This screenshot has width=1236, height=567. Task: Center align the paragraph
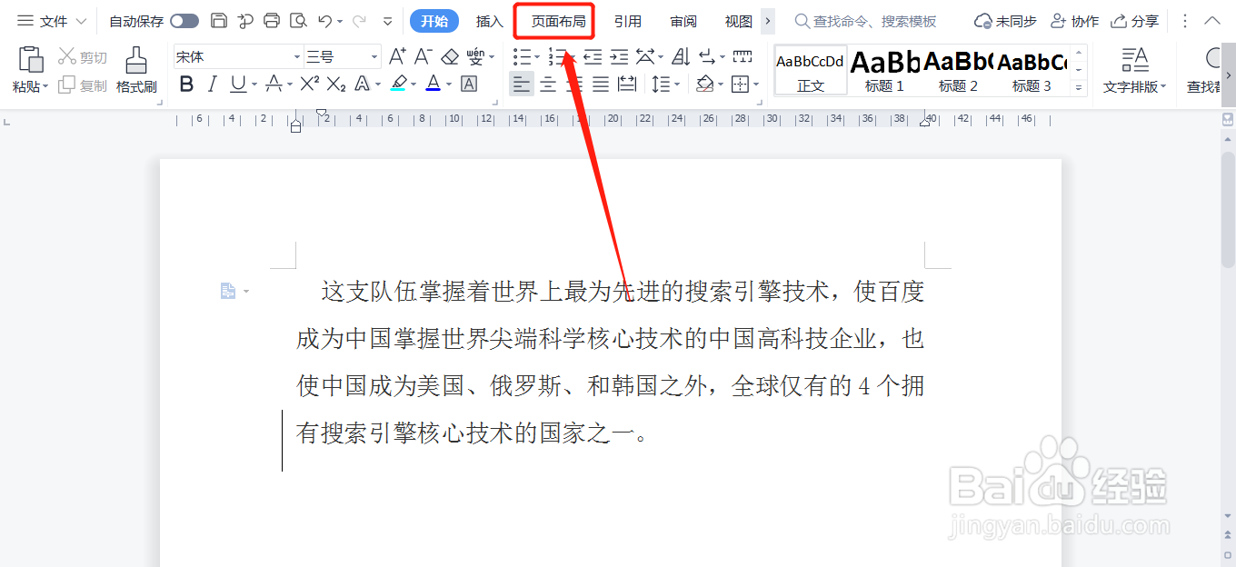tap(548, 85)
